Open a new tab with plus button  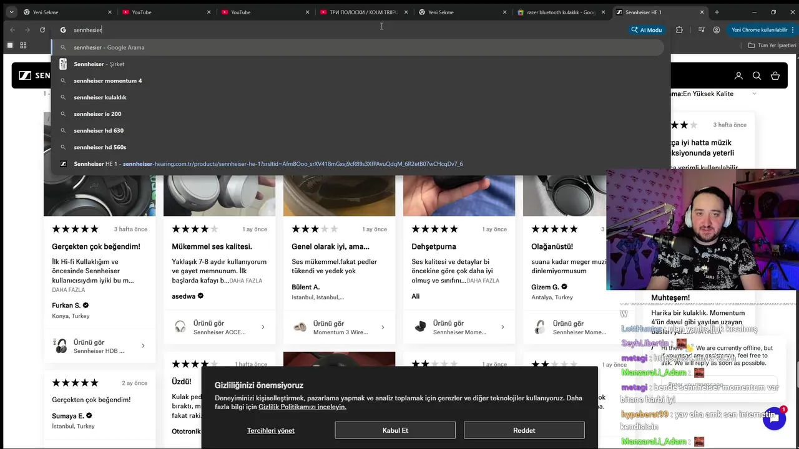coord(717,12)
